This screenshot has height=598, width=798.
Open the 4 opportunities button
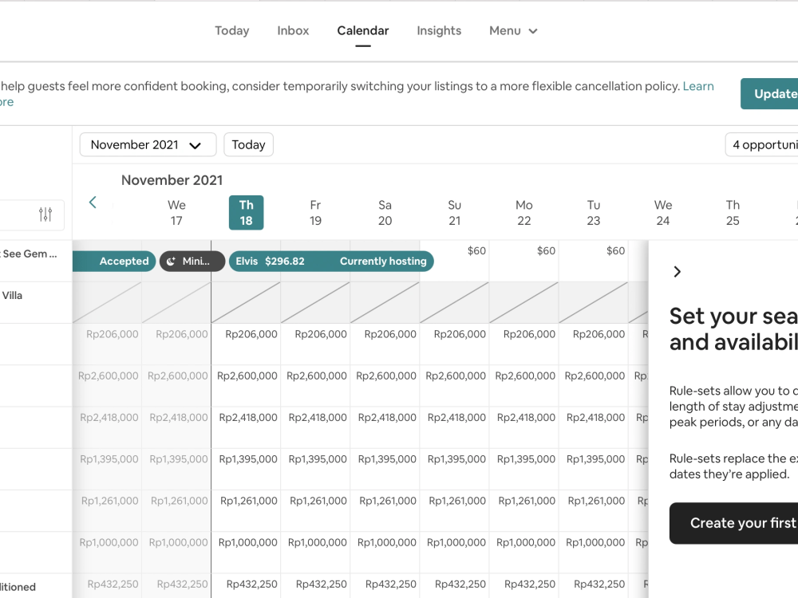pyautogui.click(x=762, y=145)
